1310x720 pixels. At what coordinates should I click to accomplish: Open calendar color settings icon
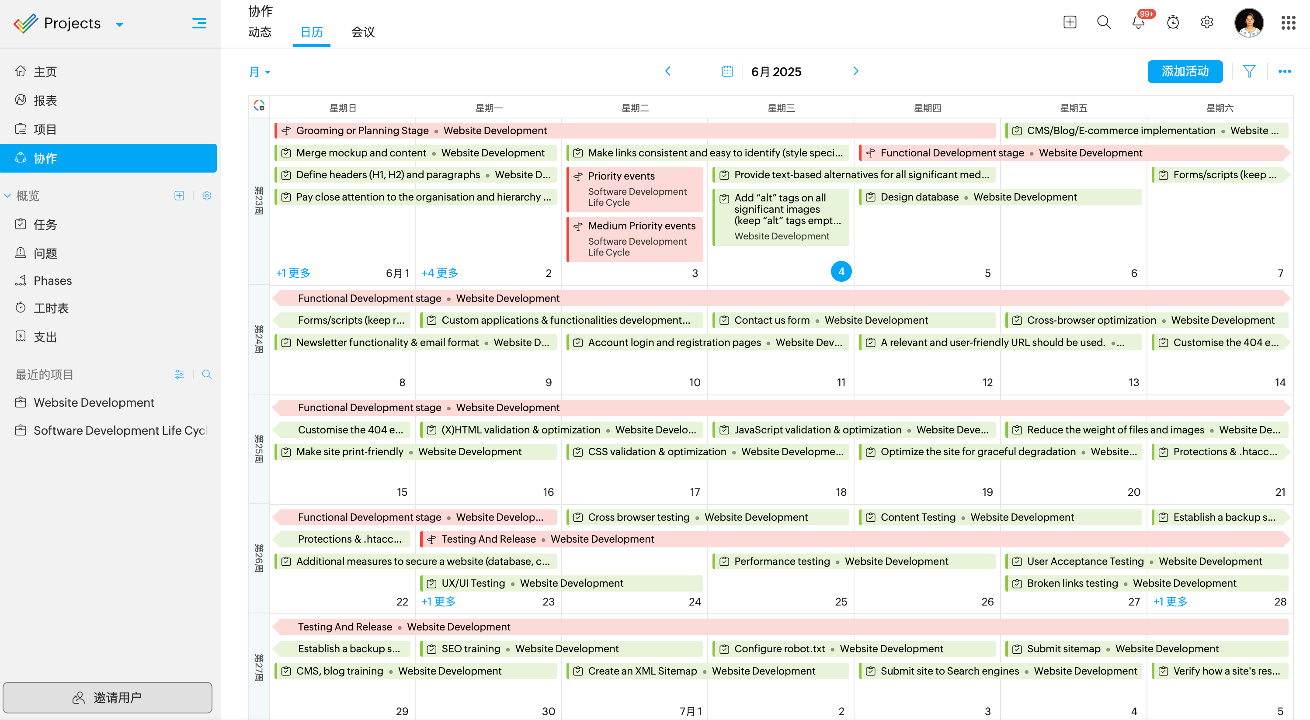point(259,105)
